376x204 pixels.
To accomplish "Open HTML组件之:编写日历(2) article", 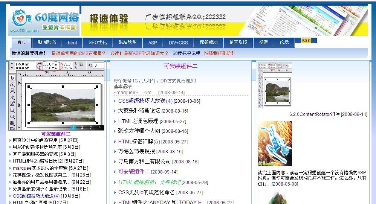I will [x=38, y=161].
